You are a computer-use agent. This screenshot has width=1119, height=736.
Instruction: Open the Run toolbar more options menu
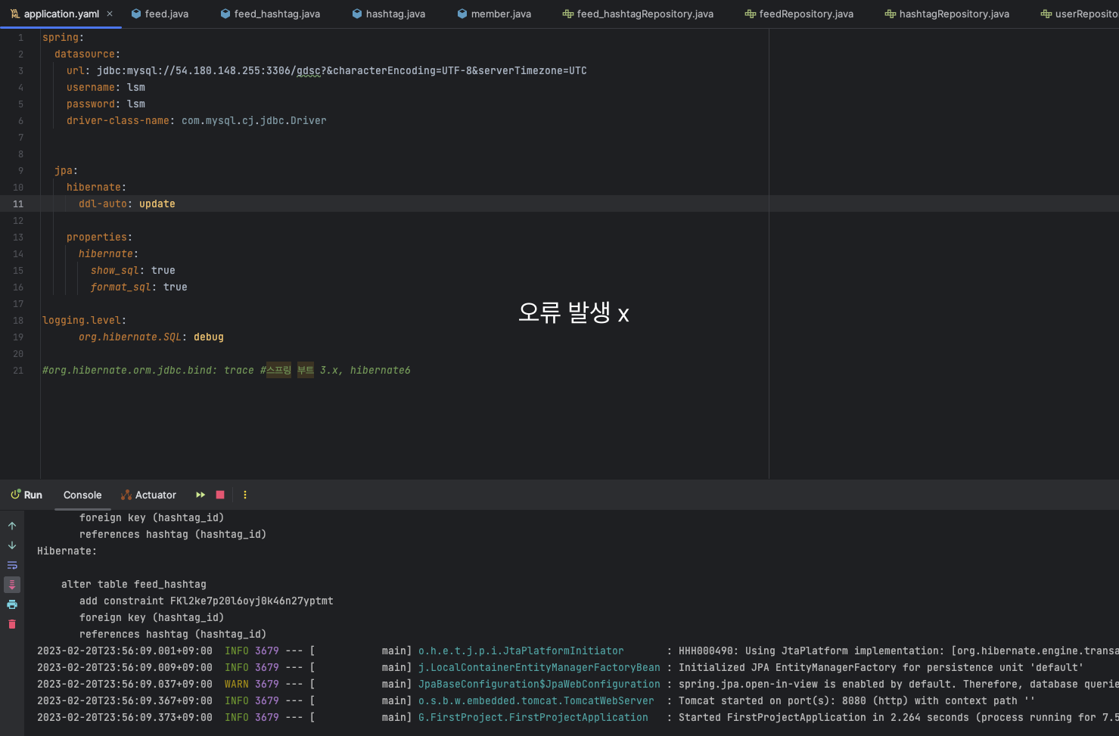pos(244,495)
